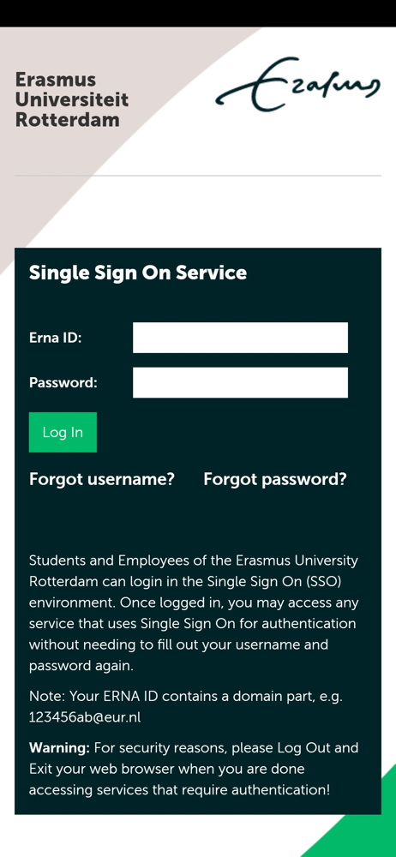Click the gray horizontal divider under the header

198,176
